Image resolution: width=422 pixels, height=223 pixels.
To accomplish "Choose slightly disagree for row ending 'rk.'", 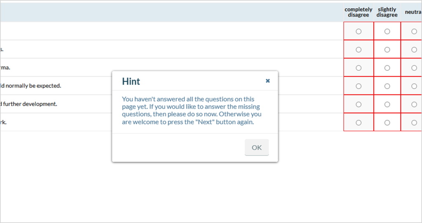I will (387, 123).
